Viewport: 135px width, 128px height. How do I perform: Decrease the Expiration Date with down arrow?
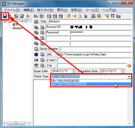click(x=123, y=72)
